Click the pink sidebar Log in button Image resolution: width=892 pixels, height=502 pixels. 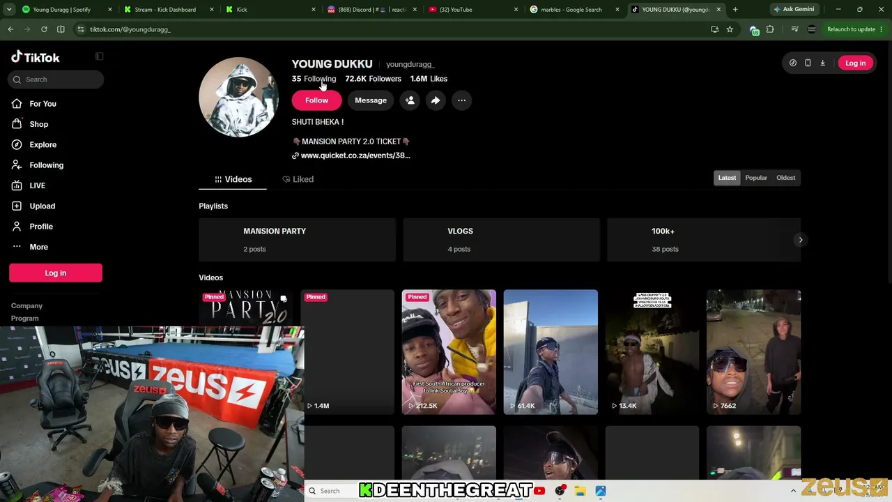tap(56, 273)
